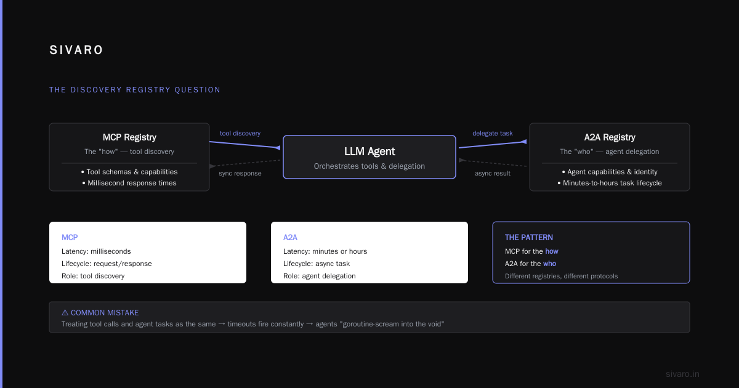Image resolution: width=739 pixels, height=388 pixels.
Task: Click 'A2A for the who' line
Action: point(530,264)
